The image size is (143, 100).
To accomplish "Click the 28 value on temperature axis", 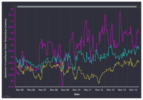I will click(12, 9).
